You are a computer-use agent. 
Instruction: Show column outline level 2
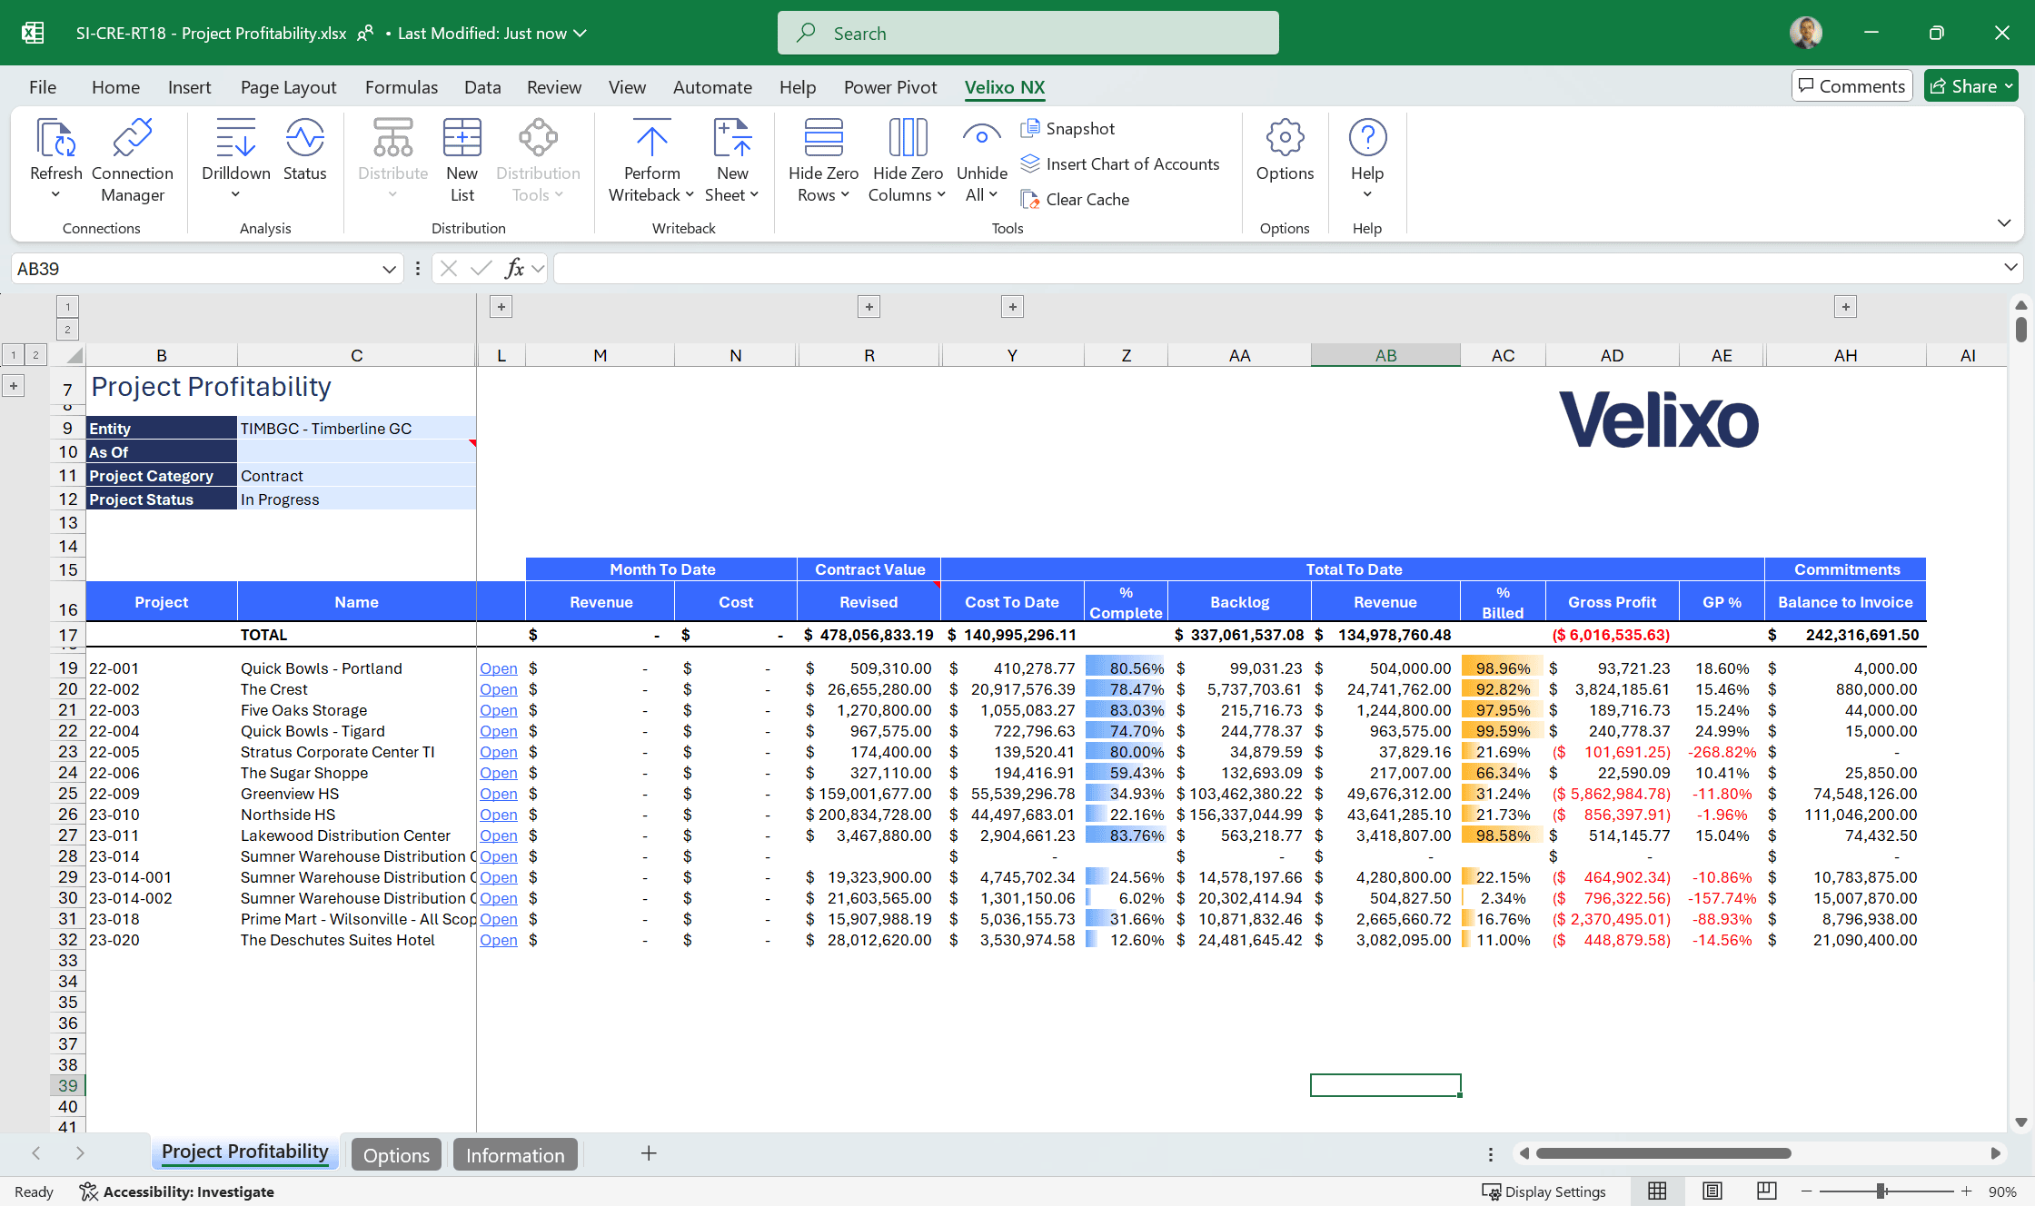click(x=68, y=330)
